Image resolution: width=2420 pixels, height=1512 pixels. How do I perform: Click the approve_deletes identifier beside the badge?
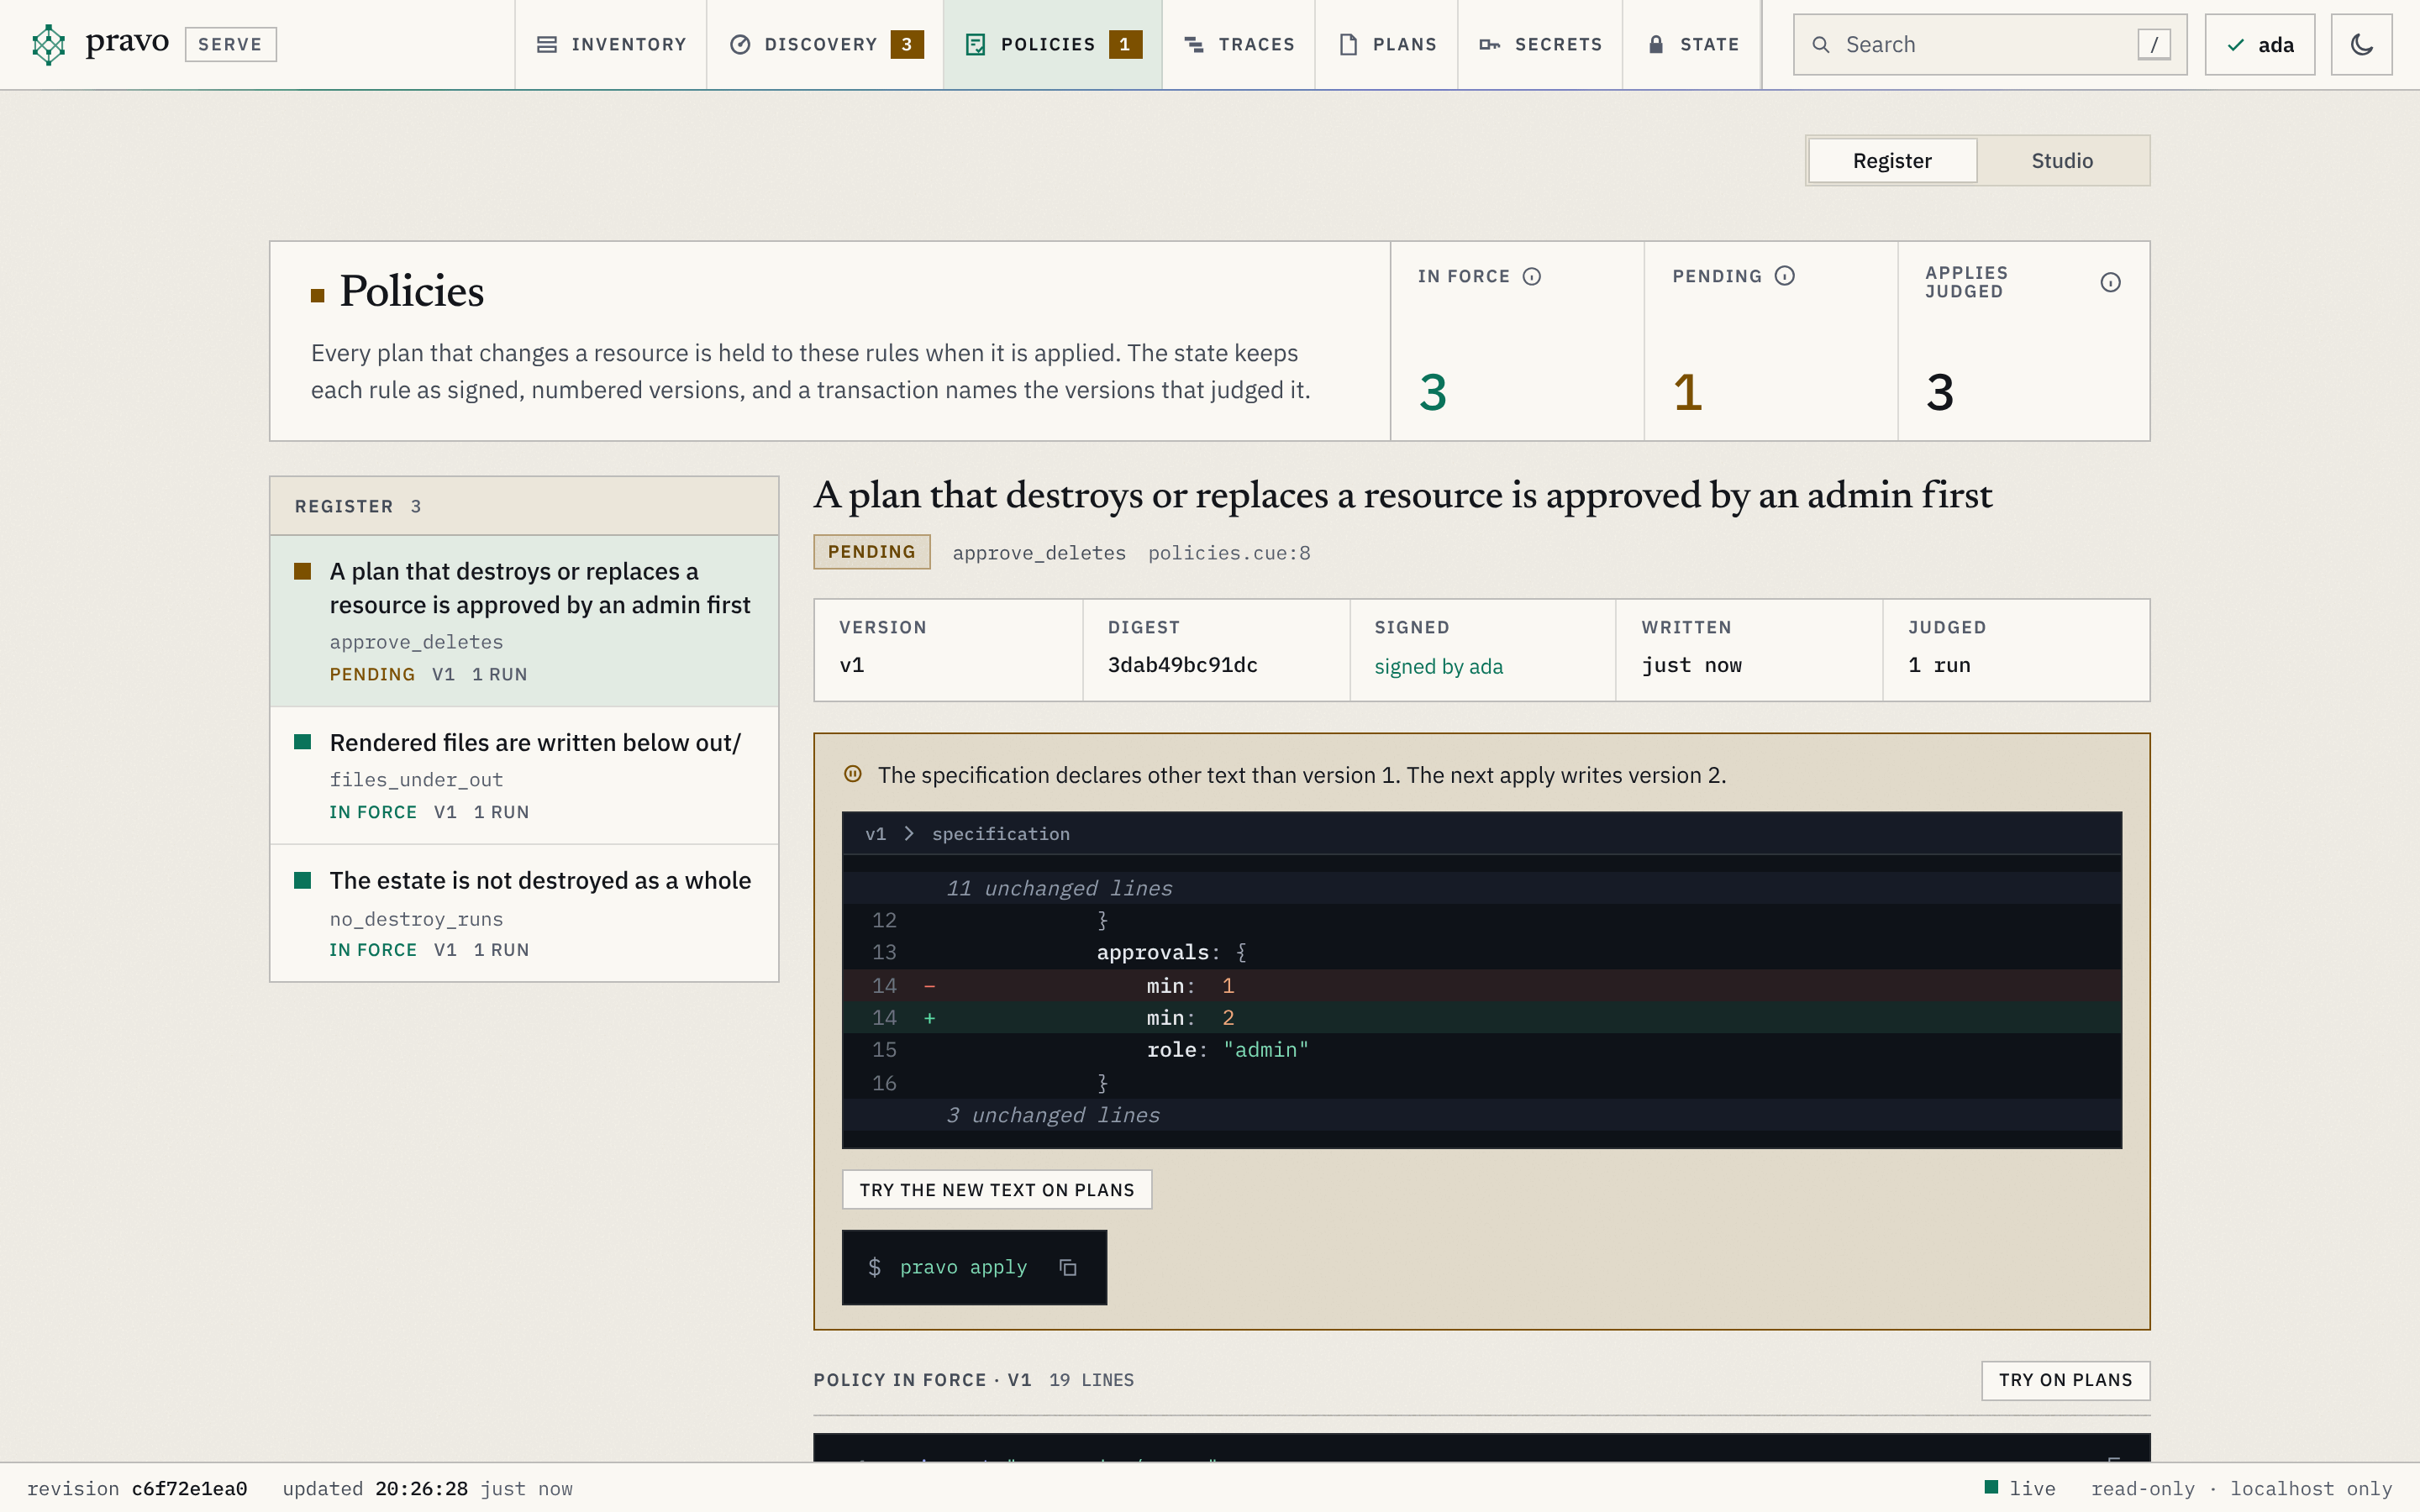(x=1039, y=553)
